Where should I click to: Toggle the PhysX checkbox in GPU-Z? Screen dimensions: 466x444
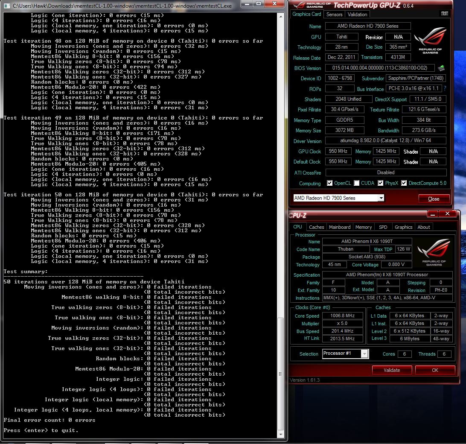(x=380, y=183)
